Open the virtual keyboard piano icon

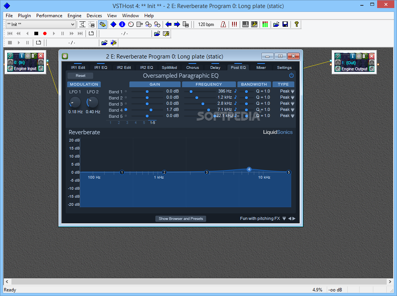point(245,24)
